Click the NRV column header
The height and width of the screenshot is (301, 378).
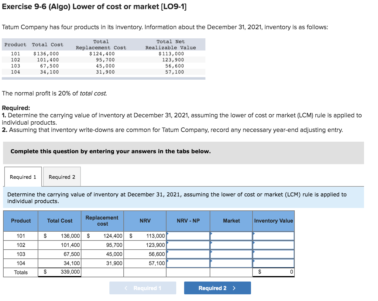click(x=145, y=221)
